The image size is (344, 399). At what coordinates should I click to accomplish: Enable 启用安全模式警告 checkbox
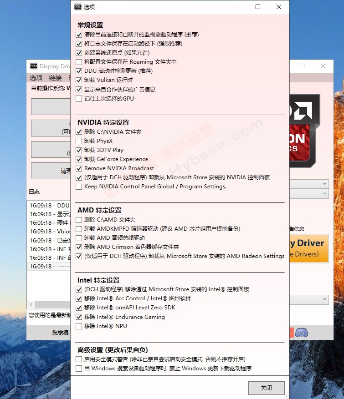pyautogui.click(x=79, y=359)
